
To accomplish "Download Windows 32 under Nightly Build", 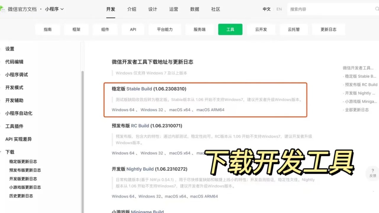I will pos(150,196).
